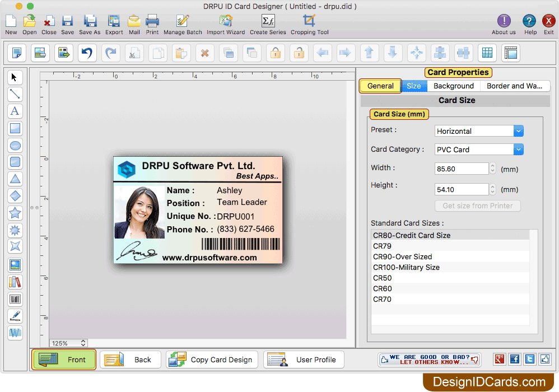Click the photo on the ID card
The image size is (559, 392).
[x=139, y=212]
